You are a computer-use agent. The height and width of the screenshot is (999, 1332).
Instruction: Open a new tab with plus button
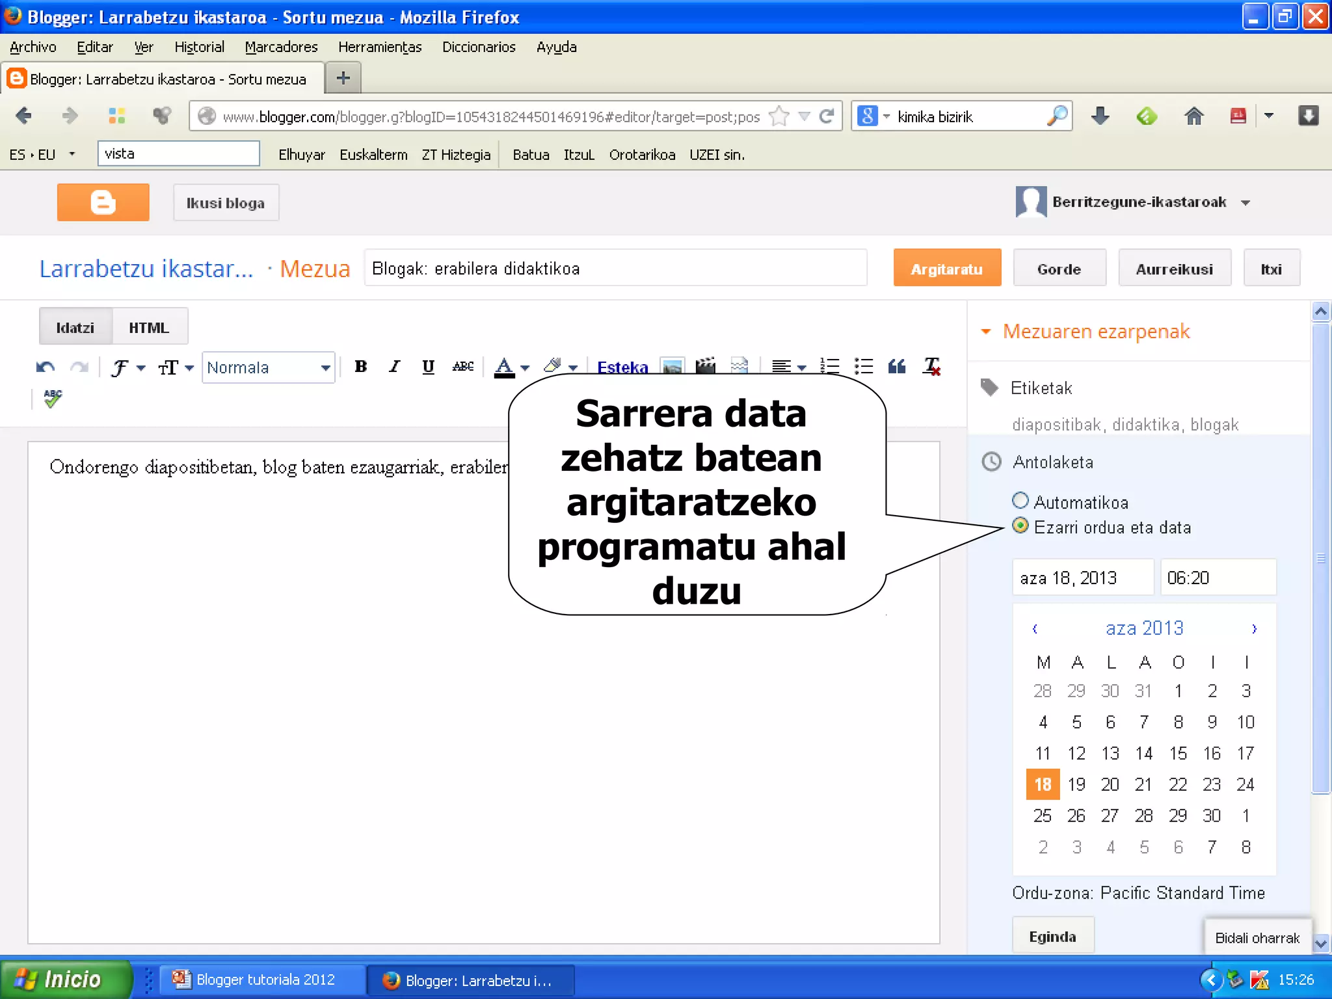tap(343, 78)
